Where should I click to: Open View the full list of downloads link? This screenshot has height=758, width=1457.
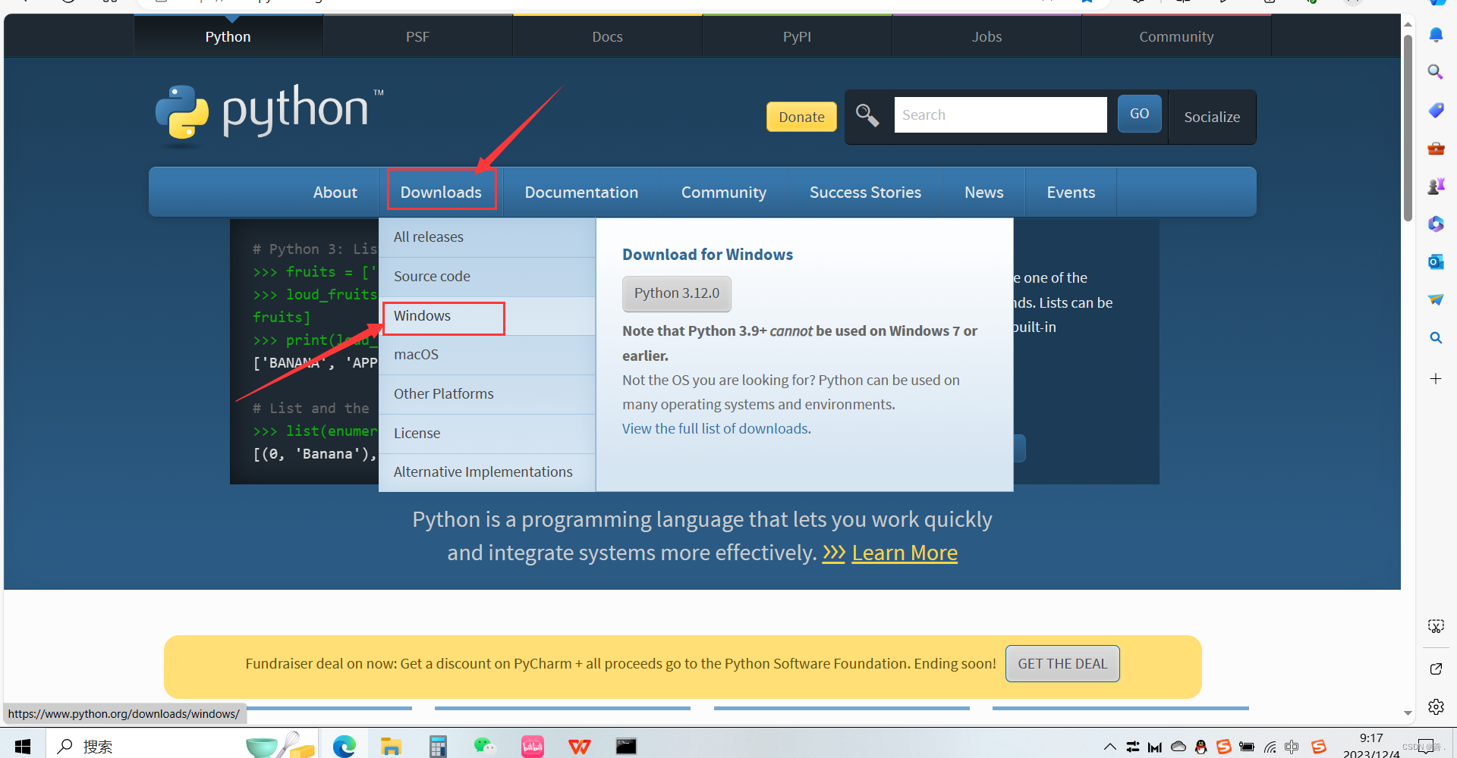click(x=716, y=429)
